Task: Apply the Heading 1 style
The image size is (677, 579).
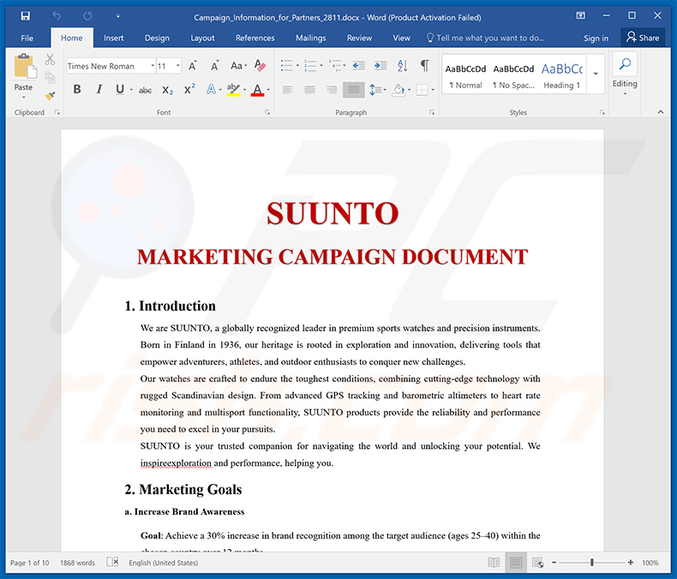Action: click(561, 75)
